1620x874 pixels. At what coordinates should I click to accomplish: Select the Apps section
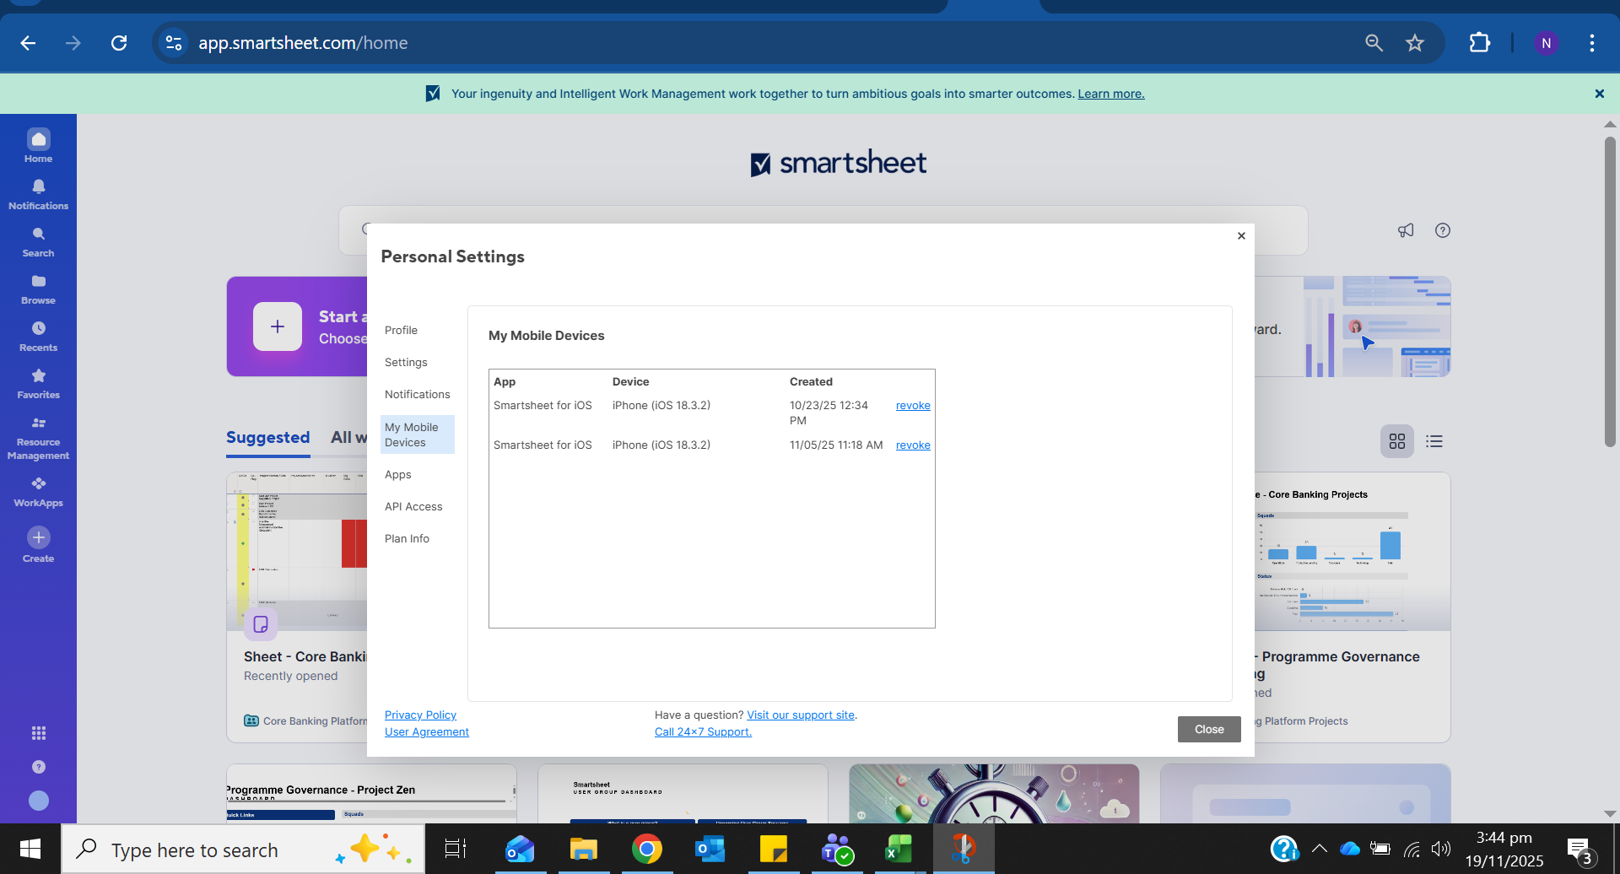[x=398, y=475]
